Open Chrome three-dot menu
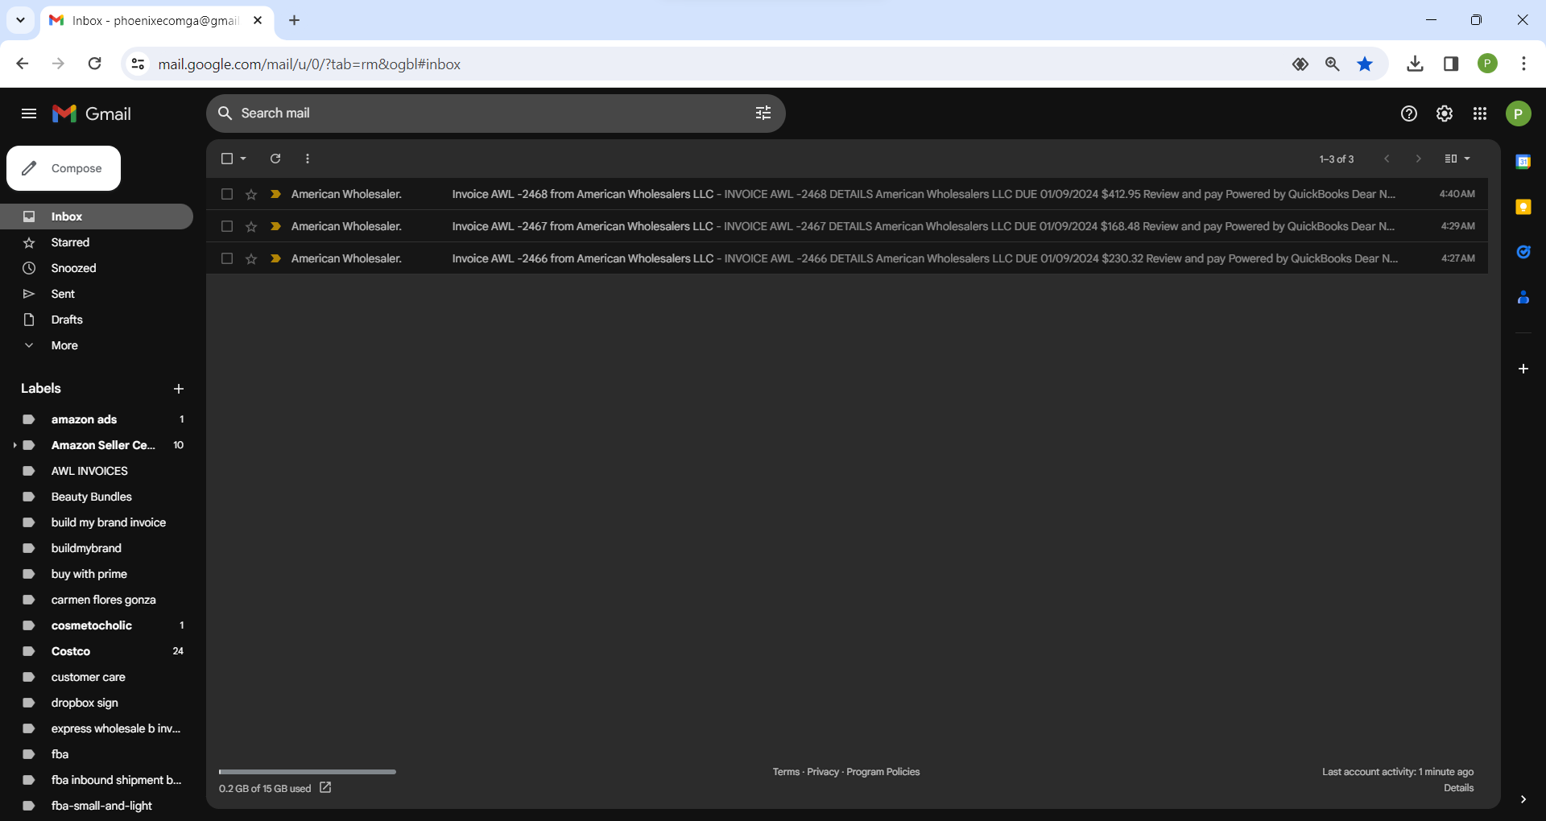Viewport: 1546px width, 821px height. tap(1523, 64)
